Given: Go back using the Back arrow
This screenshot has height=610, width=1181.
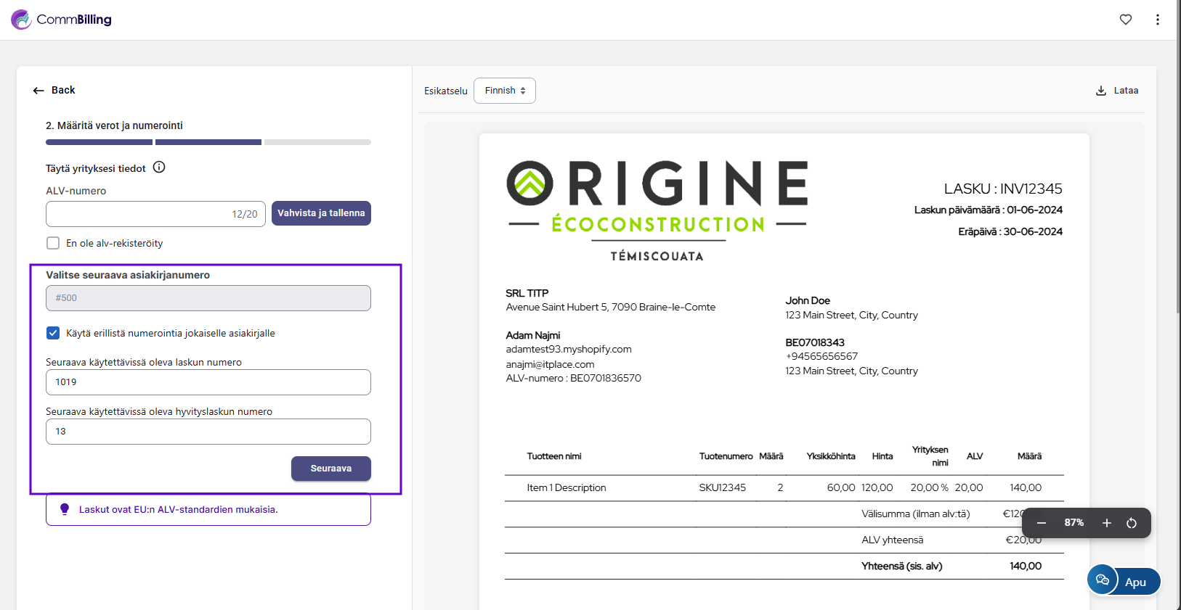Looking at the screenshot, I should pos(54,90).
